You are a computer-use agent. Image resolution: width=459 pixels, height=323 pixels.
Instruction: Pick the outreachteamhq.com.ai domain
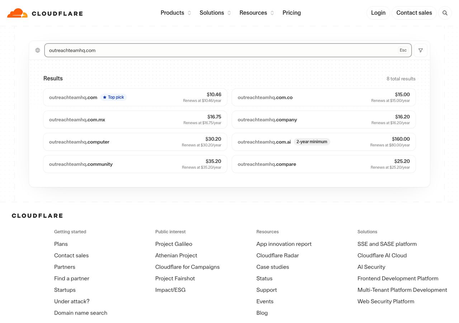324,142
